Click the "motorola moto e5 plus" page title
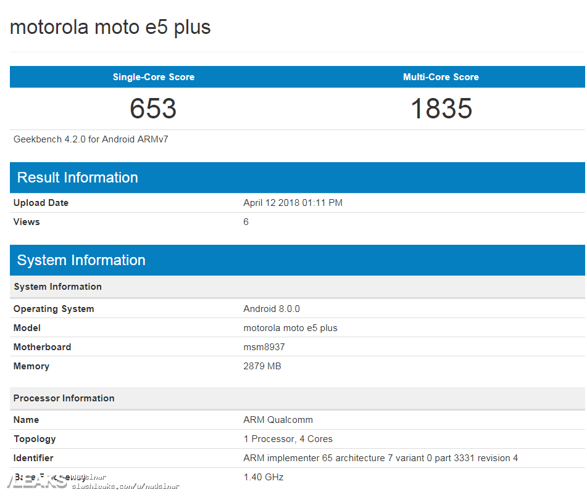Screen dimensions: 587x500 110,27
